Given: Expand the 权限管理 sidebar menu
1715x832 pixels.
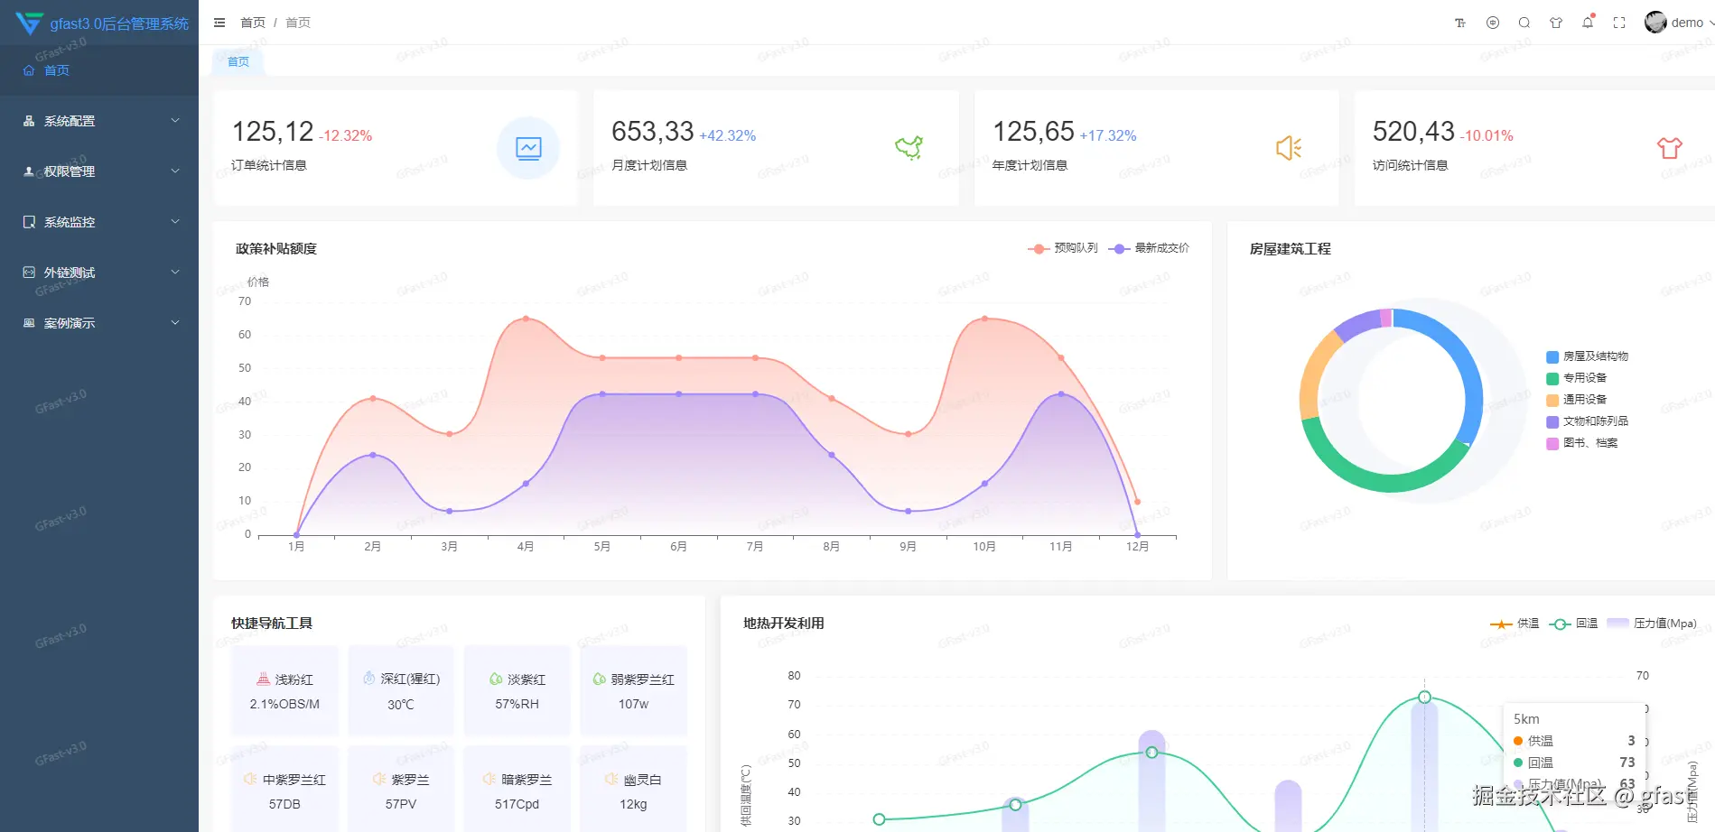Looking at the screenshot, I should tap(99, 171).
